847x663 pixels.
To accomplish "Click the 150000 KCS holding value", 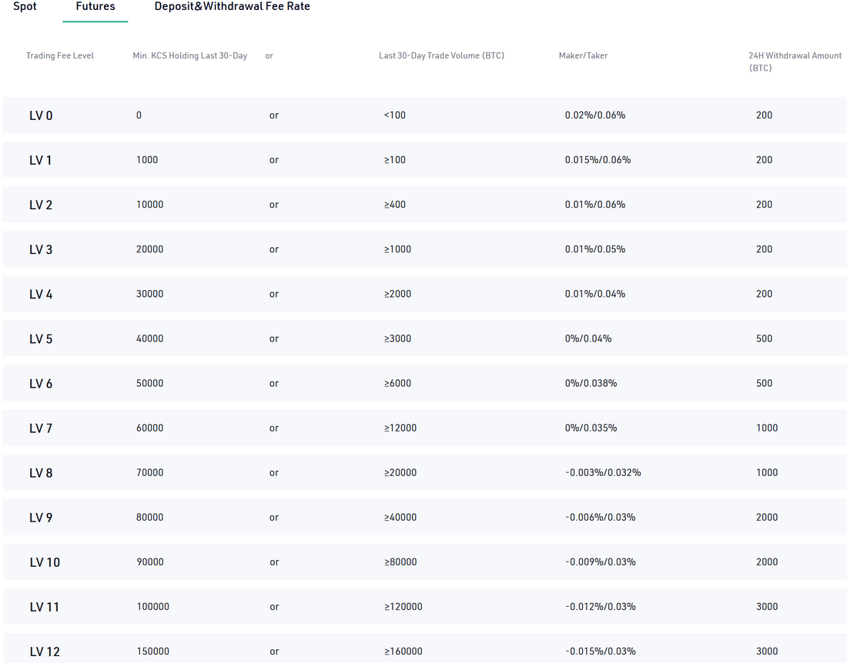I will (153, 651).
